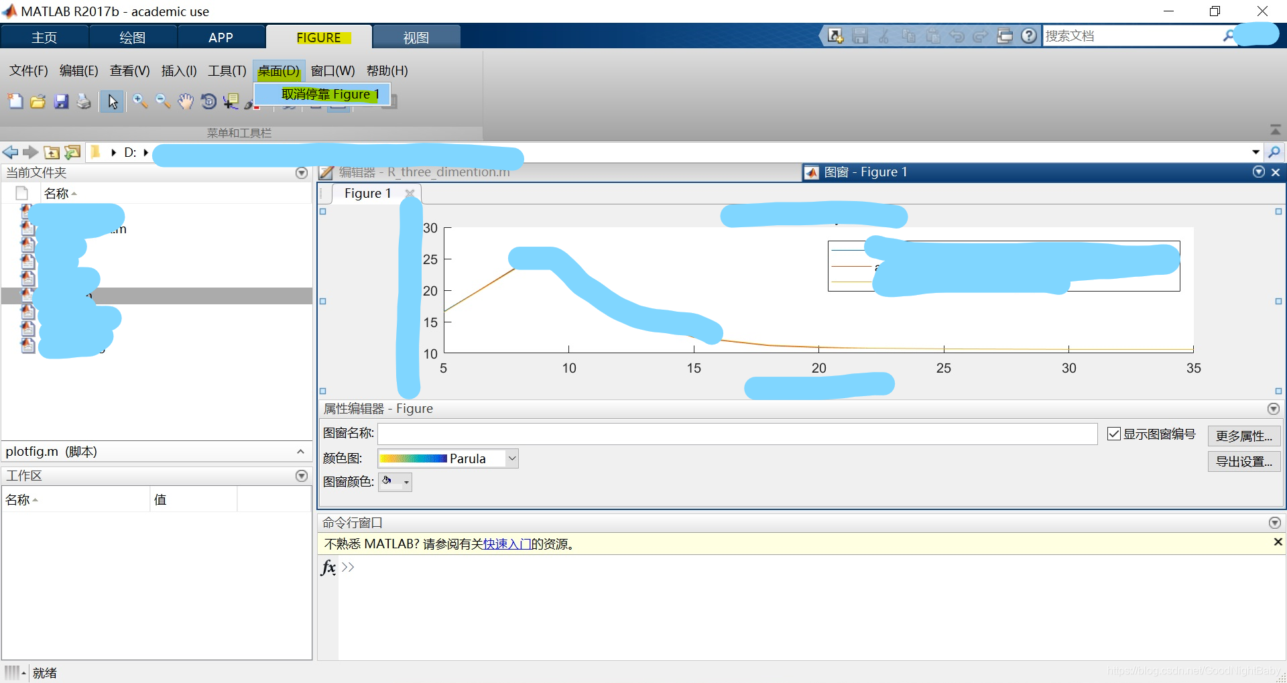Choose 取消停靠 Figure 1 menu entry
The image size is (1287, 683).
(322, 95)
